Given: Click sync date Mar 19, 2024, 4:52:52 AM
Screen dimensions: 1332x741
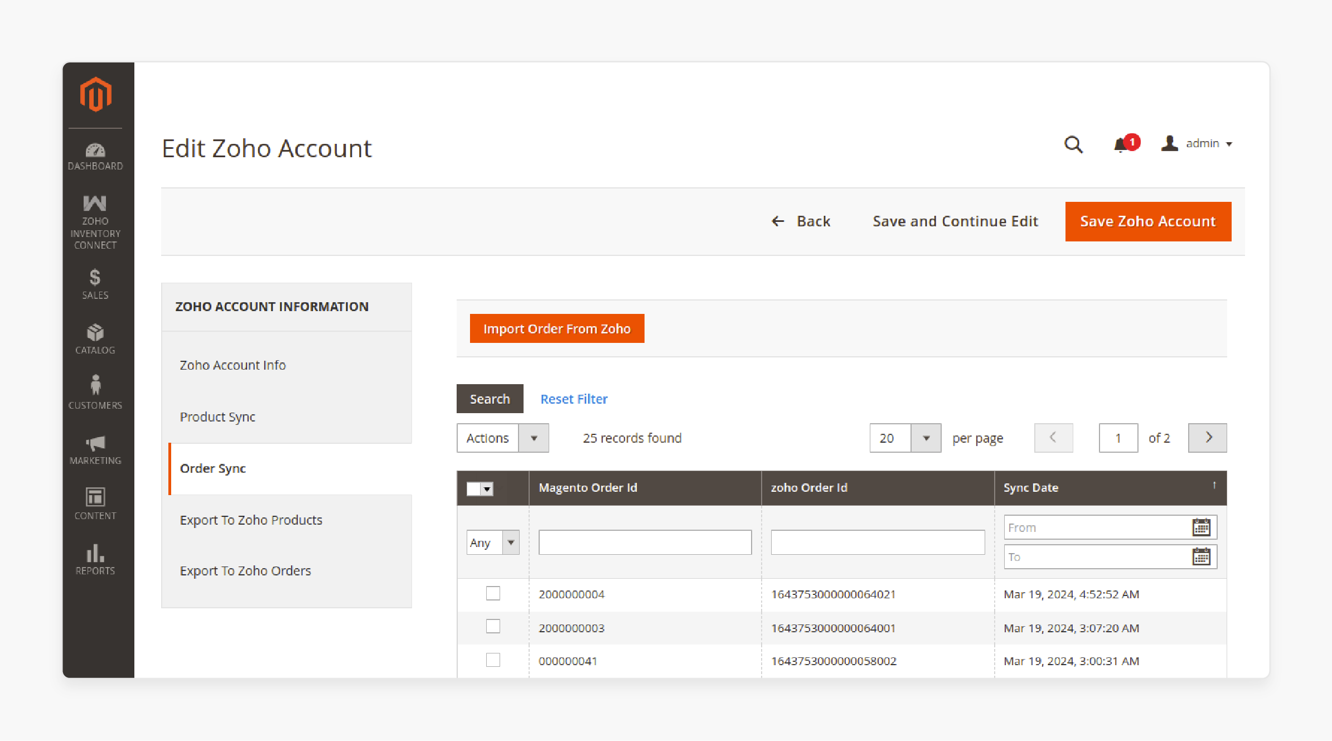Looking at the screenshot, I should coord(1071,594).
